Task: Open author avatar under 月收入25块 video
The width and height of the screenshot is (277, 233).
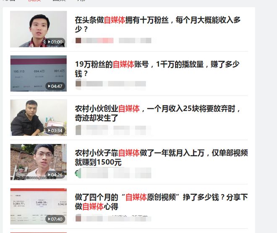Action: (x=78, y=130)
